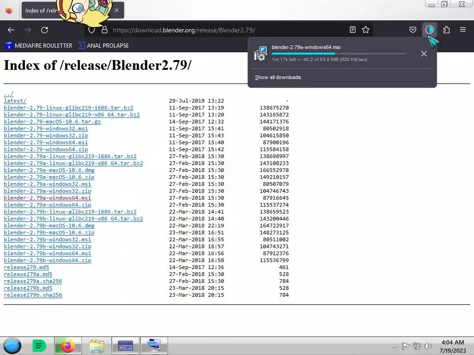Open the release279b.sha256 checksum file
The height and width of the screenshot is (355, 474).
point(33,295)
